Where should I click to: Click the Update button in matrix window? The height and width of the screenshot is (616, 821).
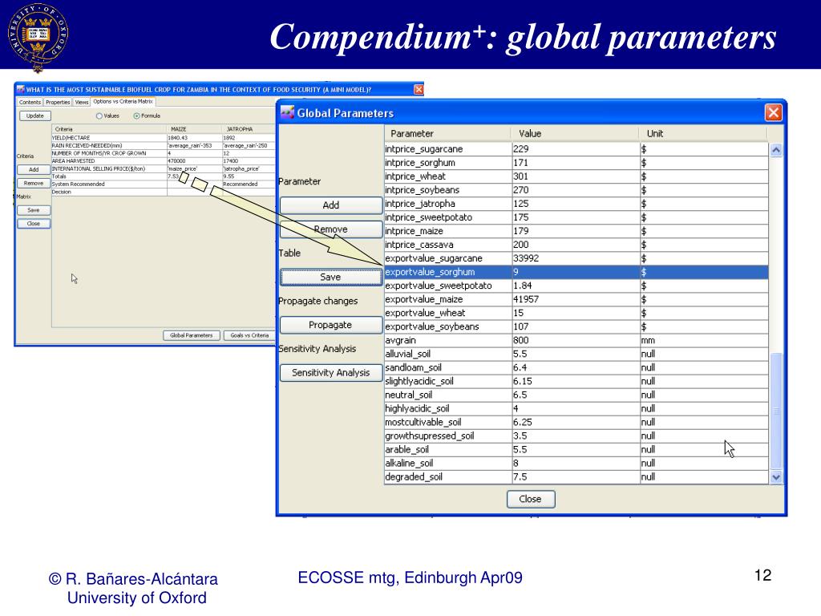point(35,115)
